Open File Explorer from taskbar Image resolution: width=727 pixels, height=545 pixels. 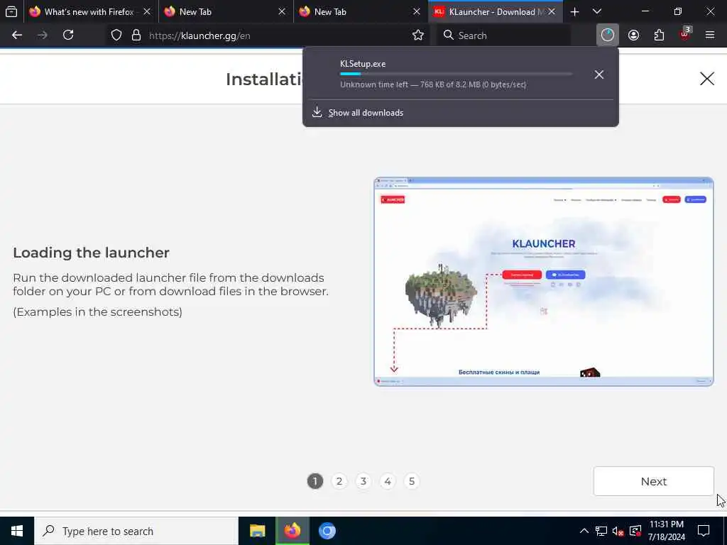pyautogui.click(x=257, y=531)
